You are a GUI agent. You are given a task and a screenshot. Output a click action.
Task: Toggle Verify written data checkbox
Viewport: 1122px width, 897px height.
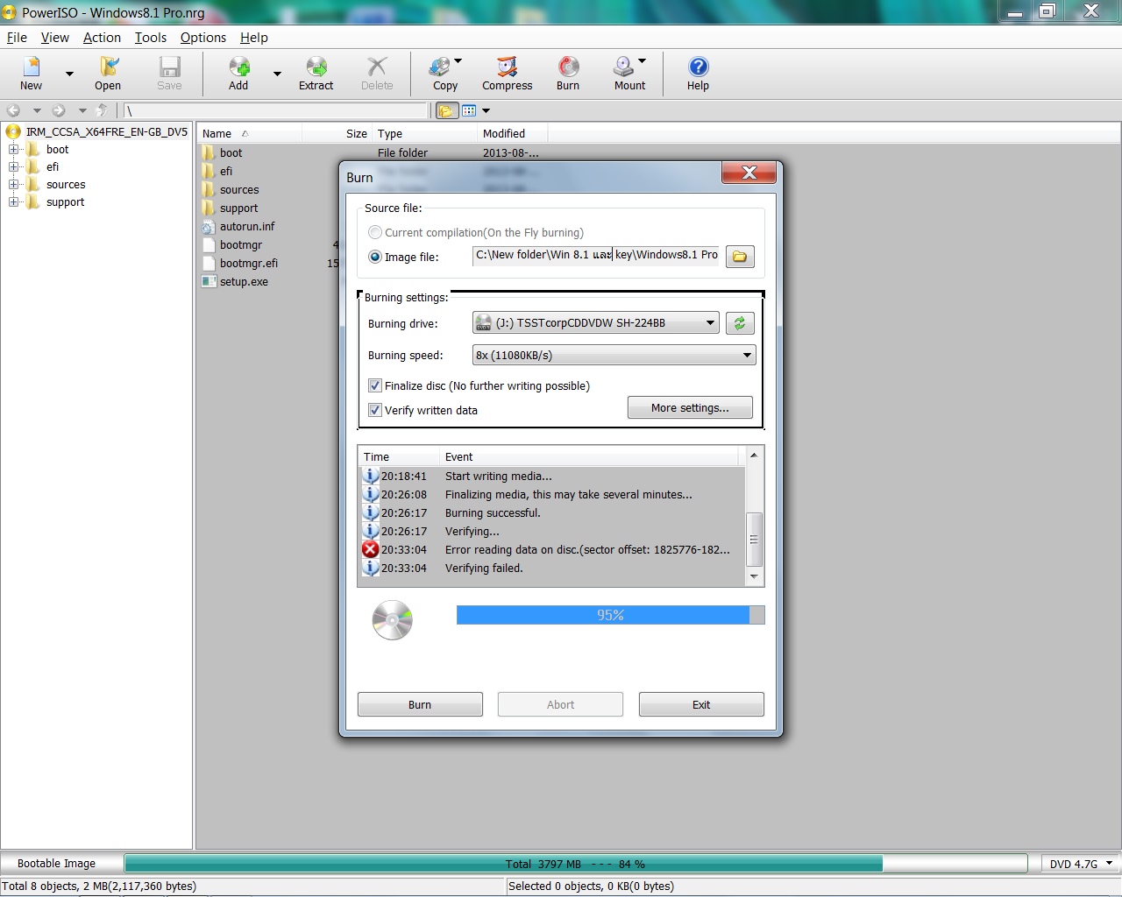375,410
